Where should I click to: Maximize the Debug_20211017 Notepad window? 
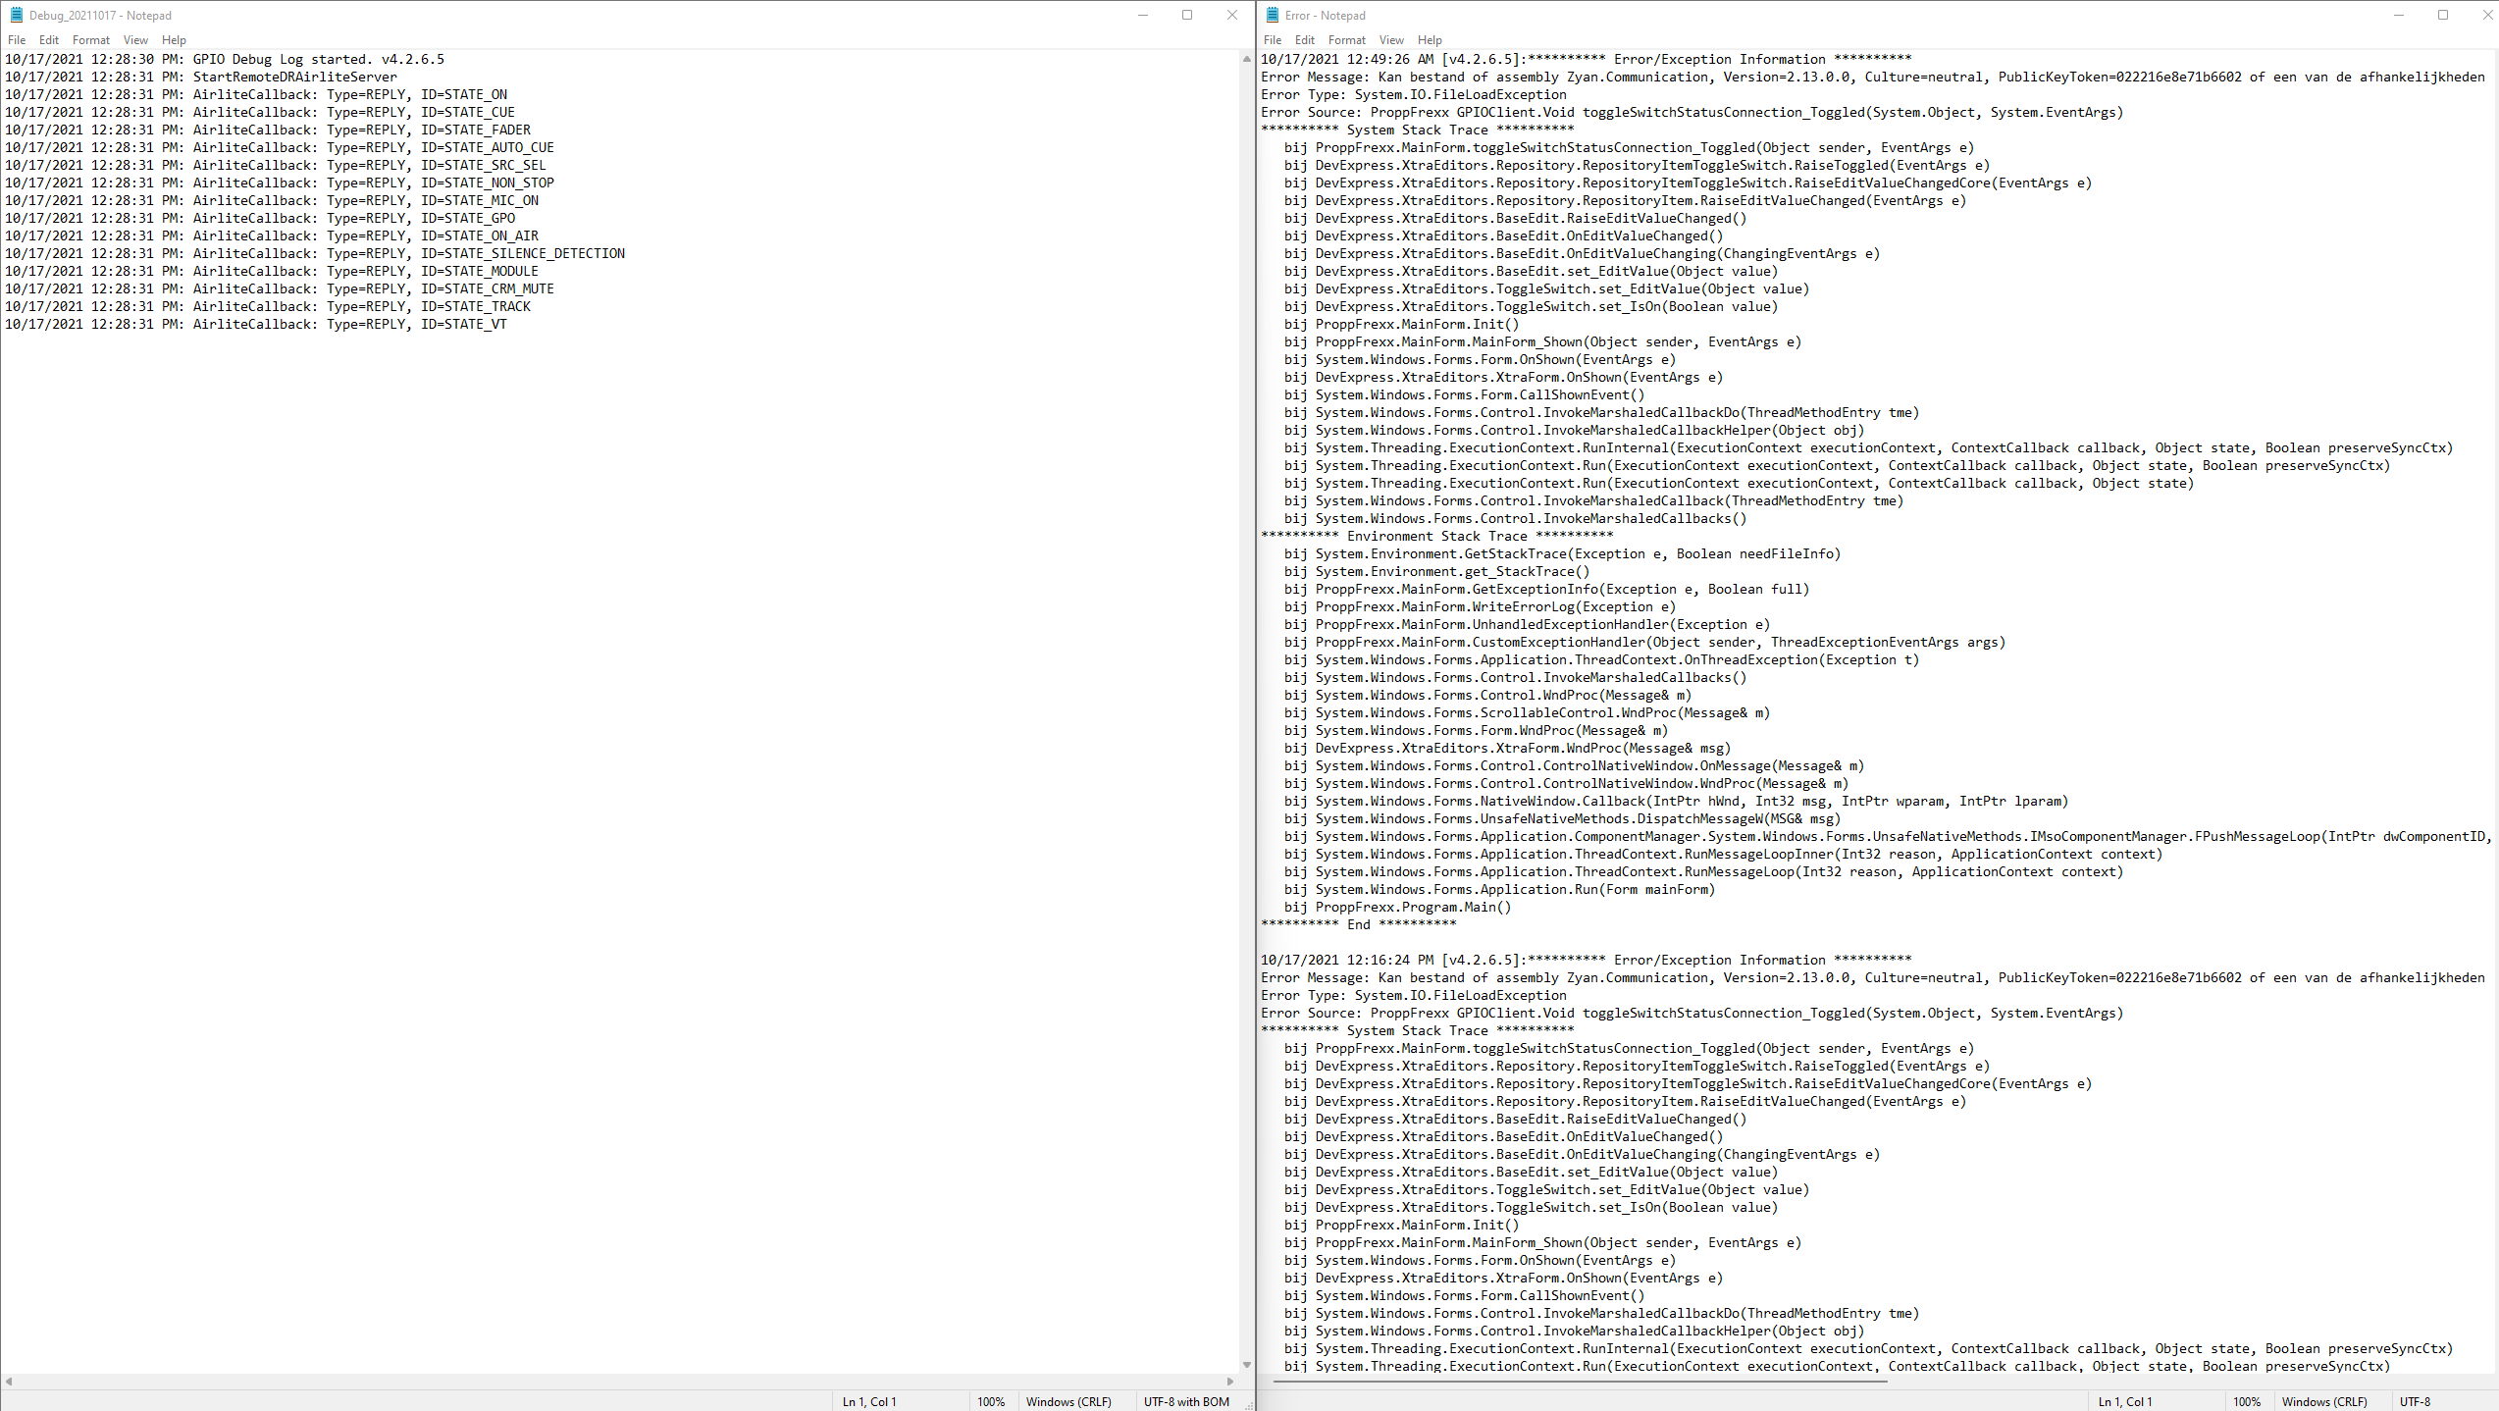pos(1187,15)
